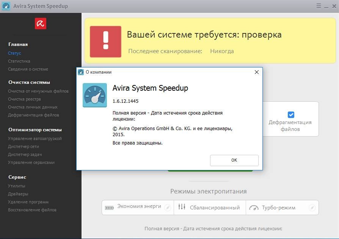This screenshot has height=239, width=339.
Task: Toggle the Дефрагментация файлов checkbox
Action: (291, 115)
